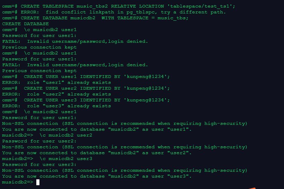The width and height of the screenshot is (284, 189).
Task: Click the Password for user user2 prompt
Action: (x=39, y=141)
